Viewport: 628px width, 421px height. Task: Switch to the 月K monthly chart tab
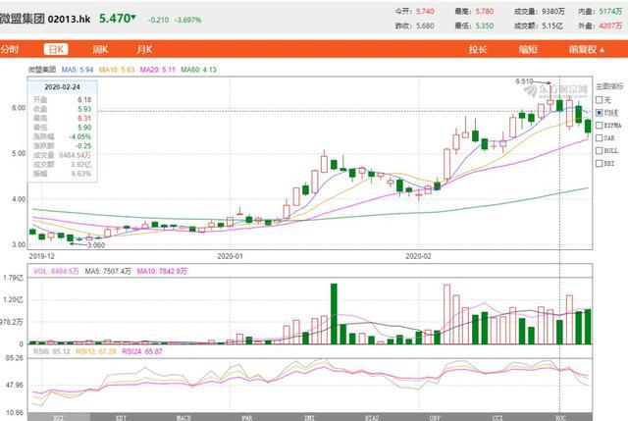pos(144,48)
